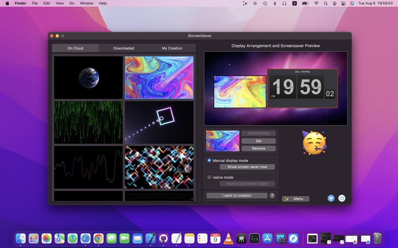Open iScreenSaver sparkles icon in menu bar
398x248 pixels.
[245, 3]
